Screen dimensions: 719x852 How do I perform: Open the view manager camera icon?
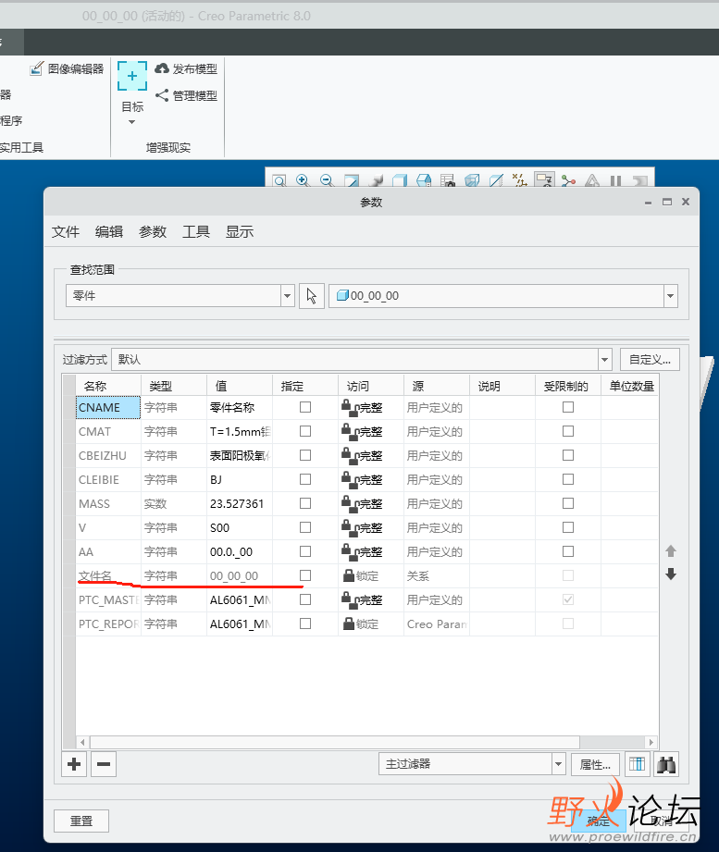pos(448,181)
